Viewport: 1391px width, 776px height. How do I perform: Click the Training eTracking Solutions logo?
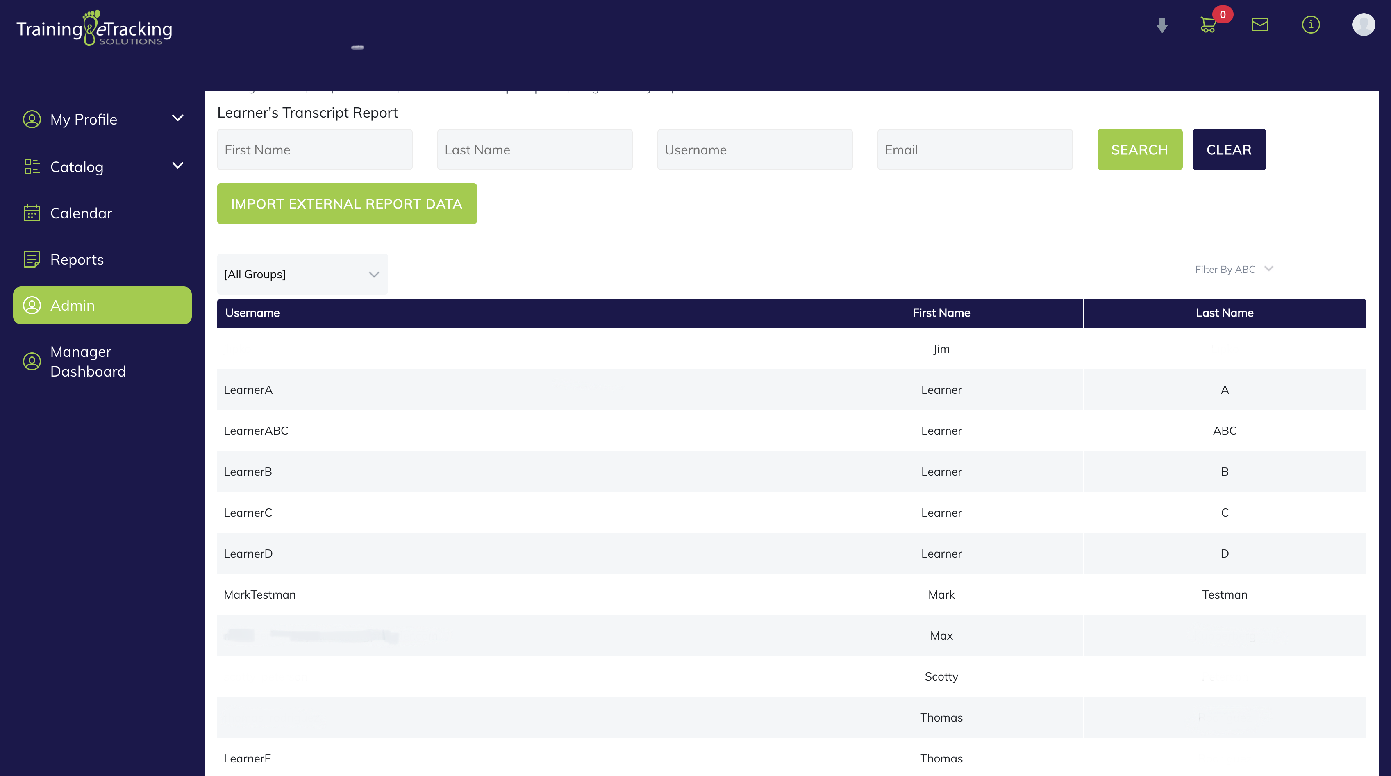pyautogui.click(x=95, y=28)
